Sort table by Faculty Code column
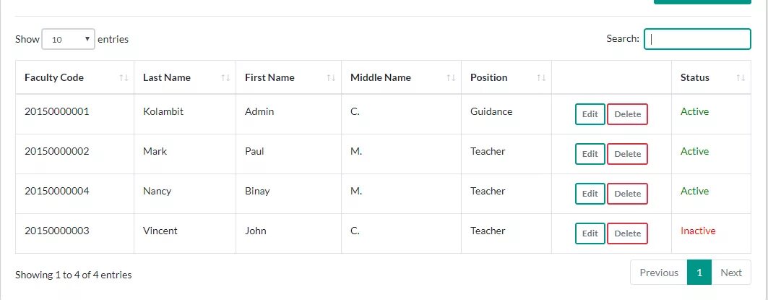Screen dimensions: 768x300 54,77
